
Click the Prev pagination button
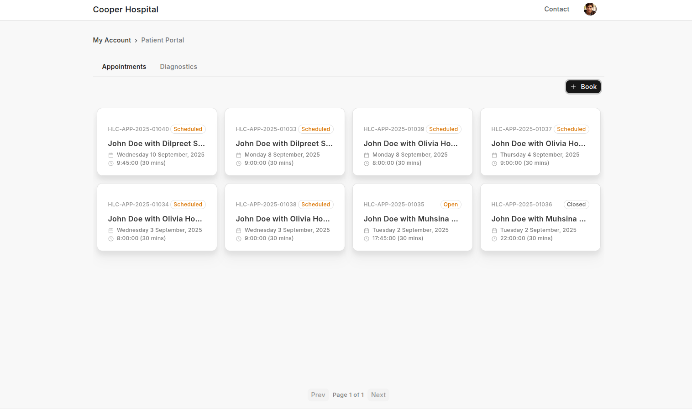(318, 395)
